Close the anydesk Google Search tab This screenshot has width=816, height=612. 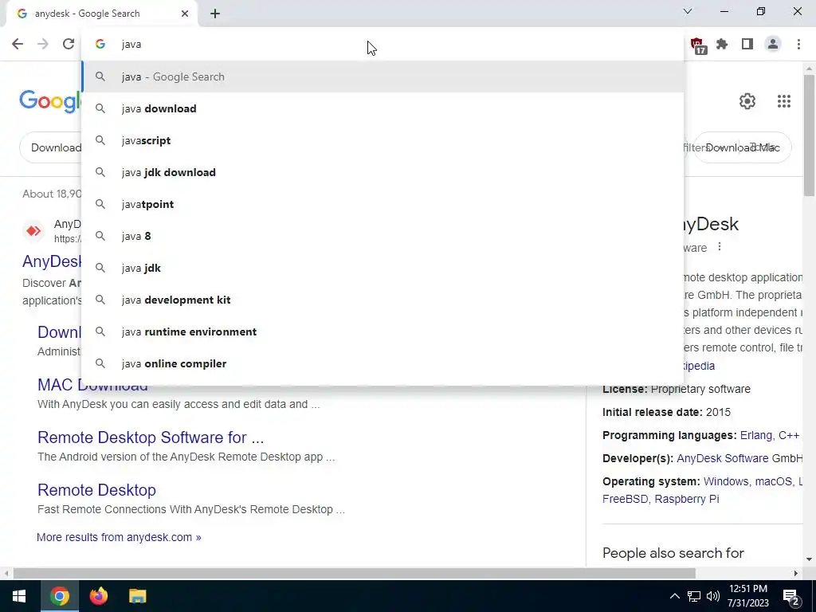185,14
